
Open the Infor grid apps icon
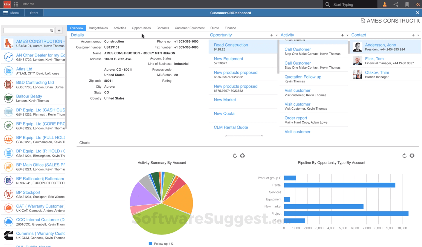pos(16,4)
